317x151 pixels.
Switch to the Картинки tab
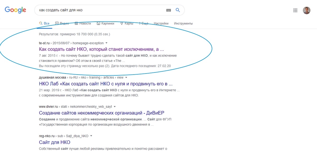[105, 24]
